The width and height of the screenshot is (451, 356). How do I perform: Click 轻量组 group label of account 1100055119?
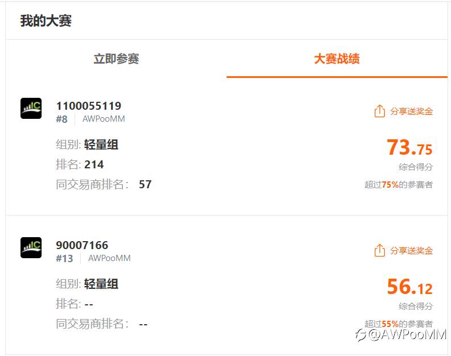pyautogui.click(x=101, y=144)
